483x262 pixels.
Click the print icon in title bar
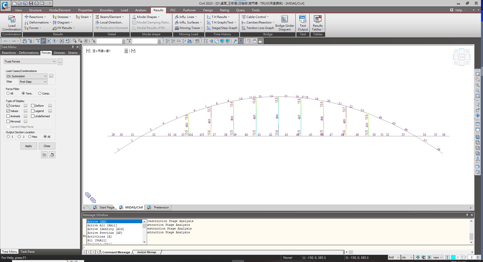[x=37, y=3]
